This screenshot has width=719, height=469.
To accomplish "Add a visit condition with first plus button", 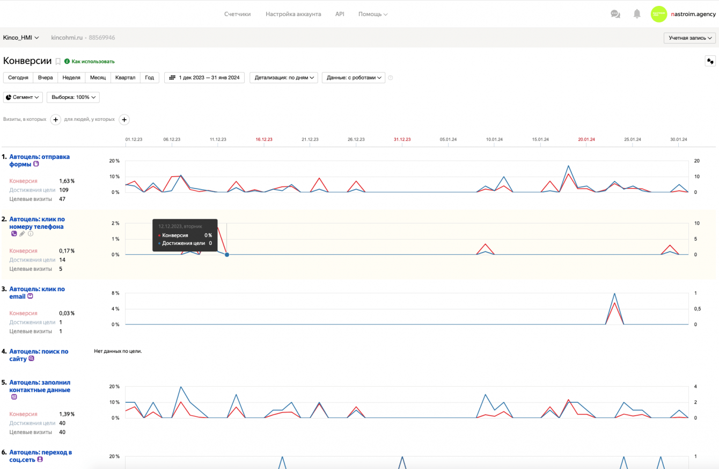I will 55,120.
